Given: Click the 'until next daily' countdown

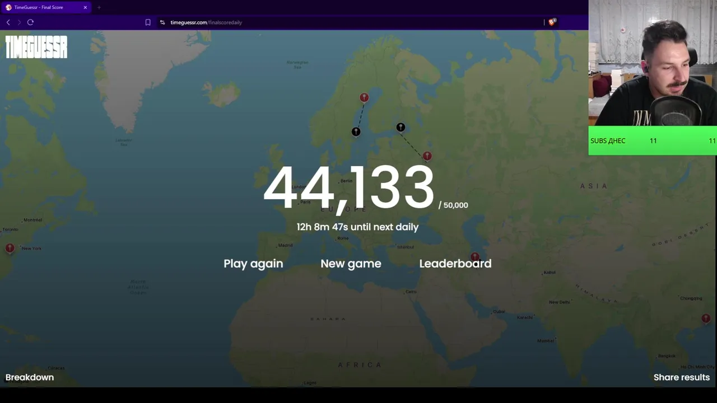Looking at the screenshot, I should coord(357,227).
